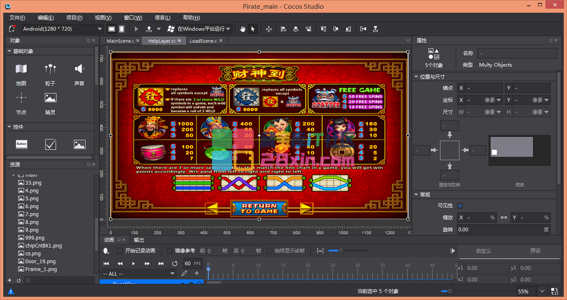
Task: Click the new file icon in toolbar
Action: (x=12, y=29)
